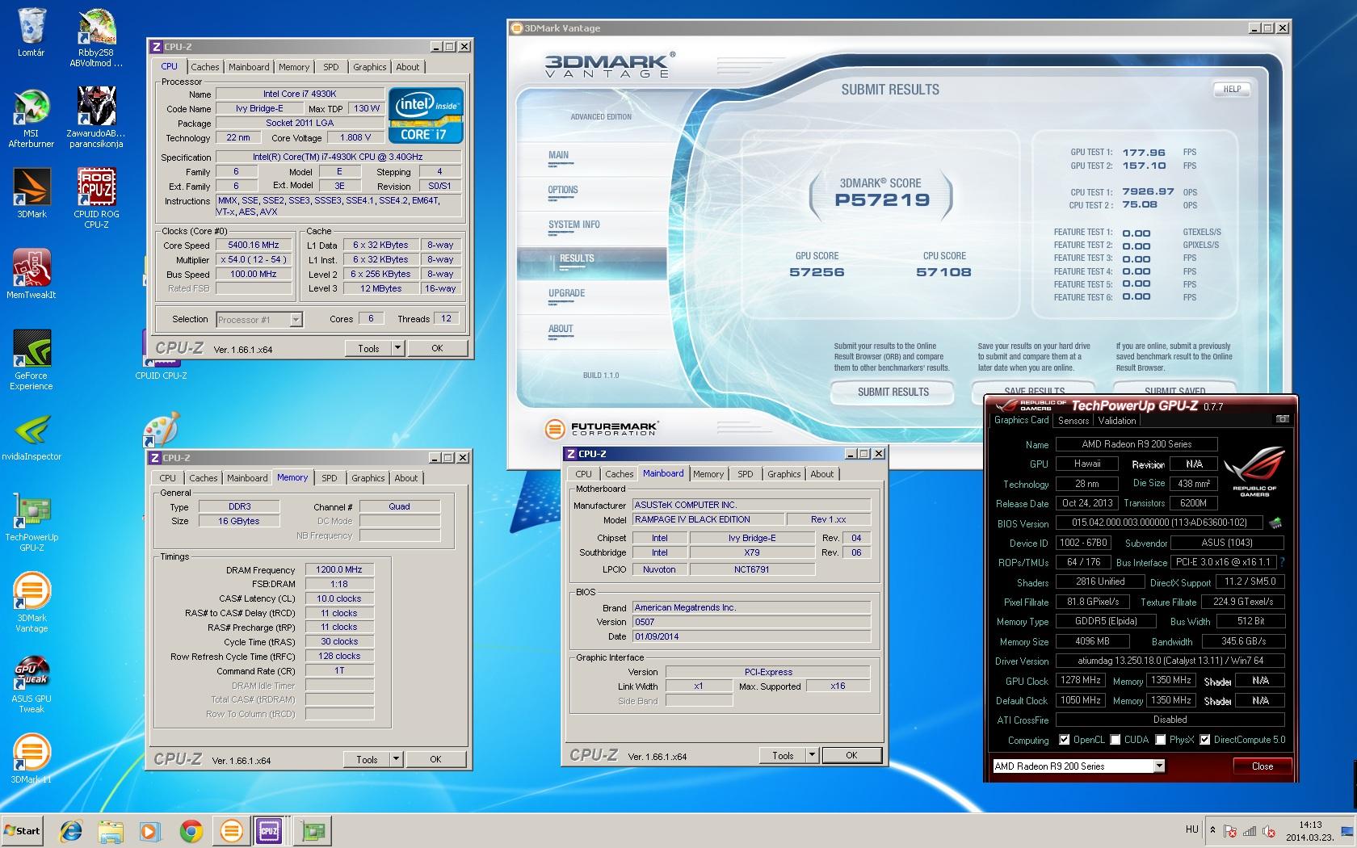1357x848 pixels.
Task: Open the volume control in system tray
Action: point(1267,831)
